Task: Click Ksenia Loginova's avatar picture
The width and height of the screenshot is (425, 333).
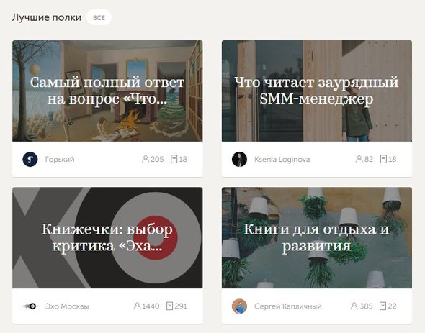Action: click(239, 159)
